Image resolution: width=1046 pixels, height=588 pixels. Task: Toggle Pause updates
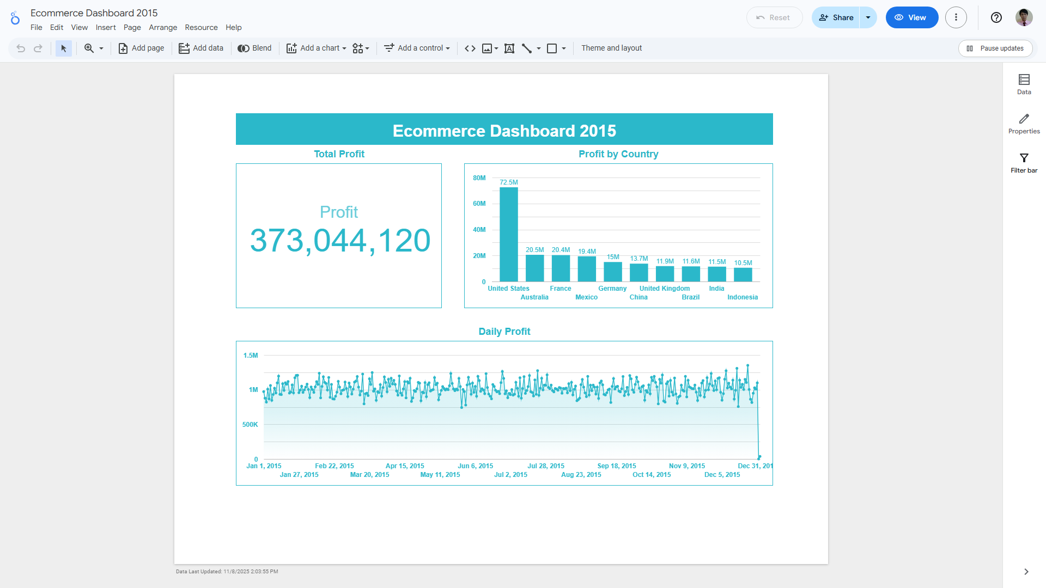[x=995, y=48]
